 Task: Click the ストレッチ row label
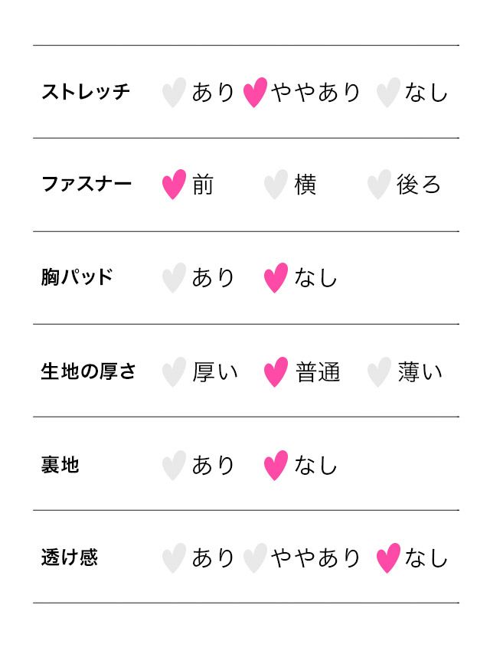86,92
